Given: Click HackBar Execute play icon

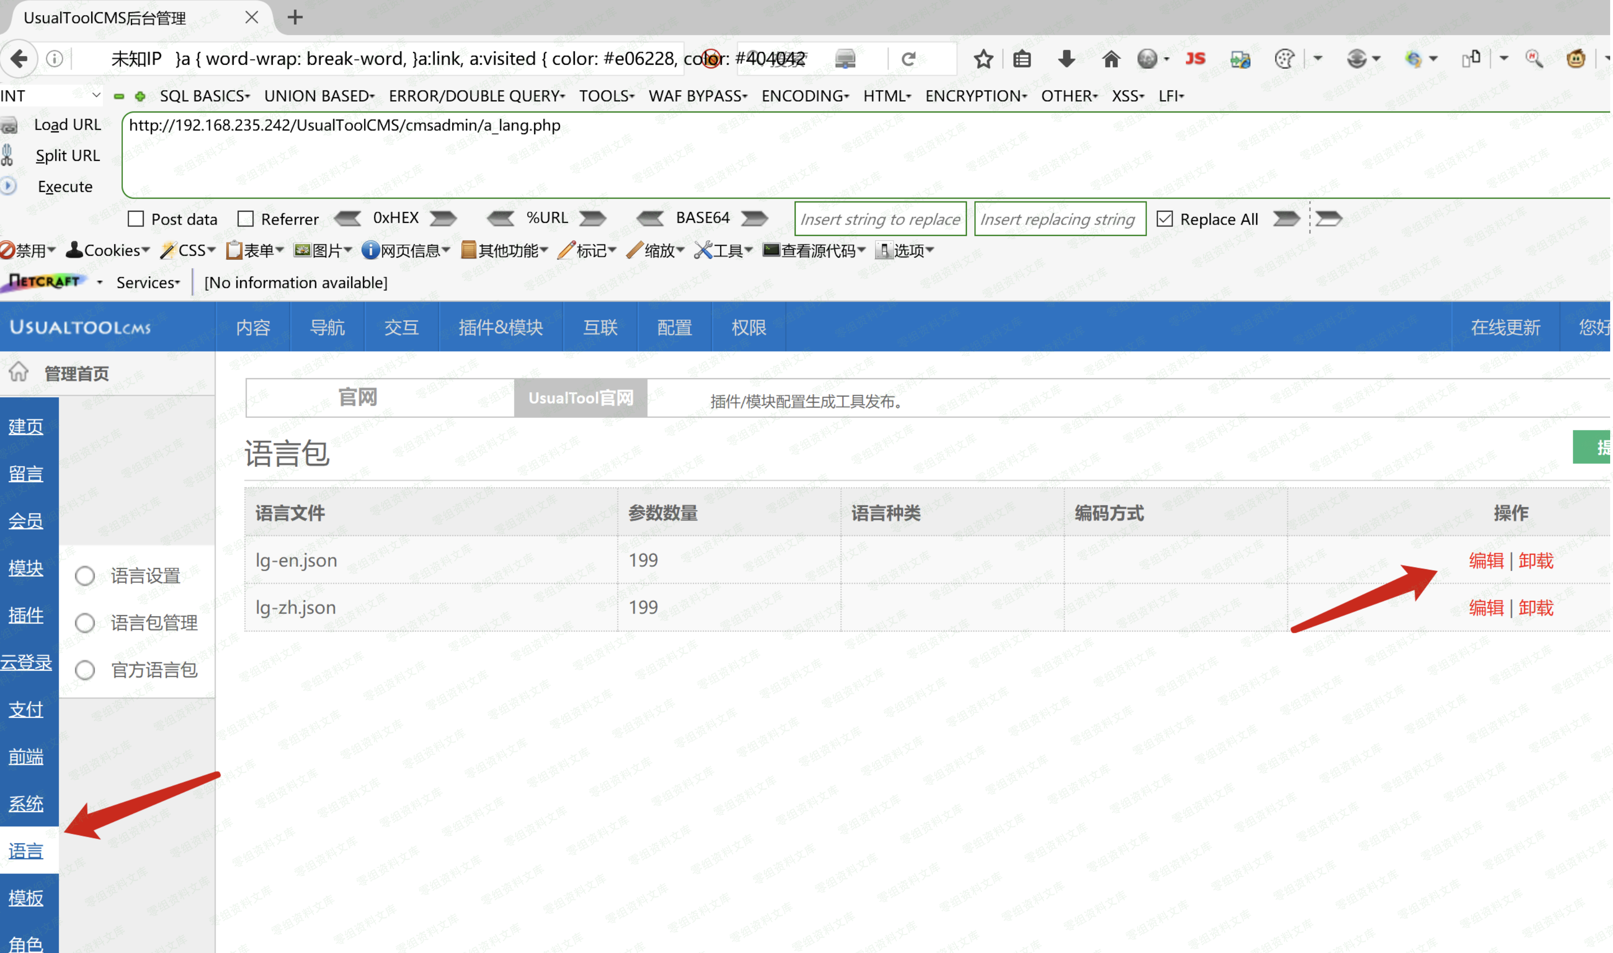Looking at the screenshot, I should click(x=9, y=186).
